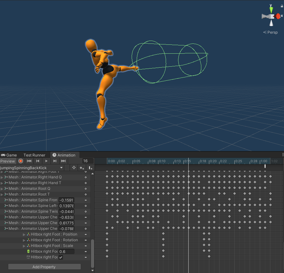Step to previous keyframe

[38, 161]
